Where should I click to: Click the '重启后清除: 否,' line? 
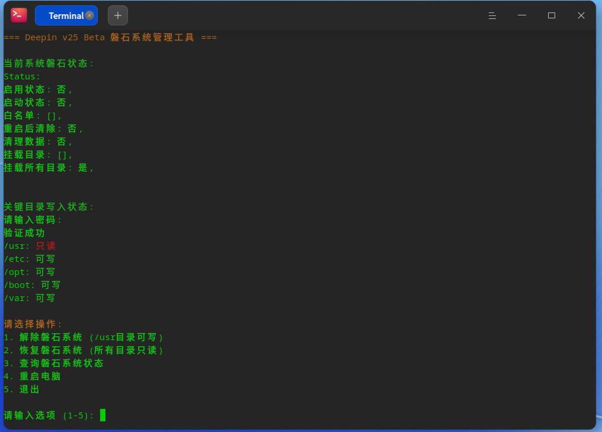43,129
